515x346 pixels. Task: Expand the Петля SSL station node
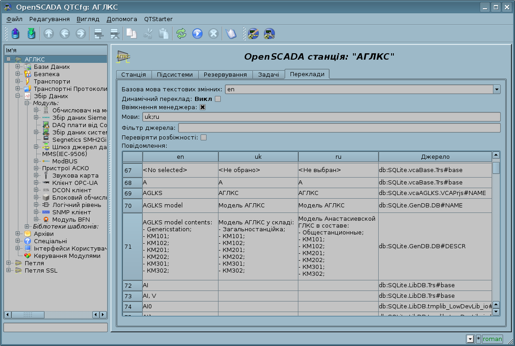click(x=9, y=270)
